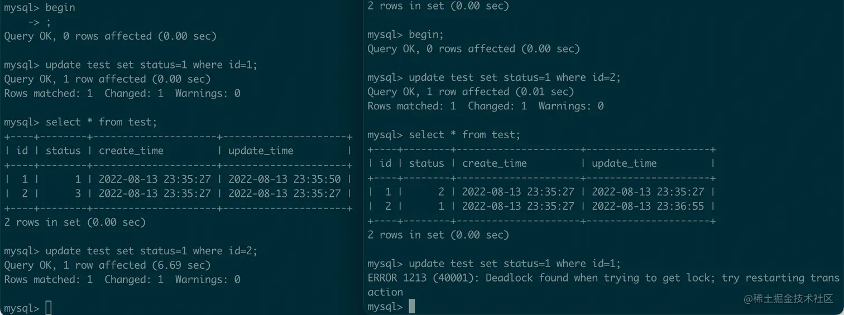Click the right pane's 'update ... where id=1' command
The image size is (844, 315).
pos(494,263)
